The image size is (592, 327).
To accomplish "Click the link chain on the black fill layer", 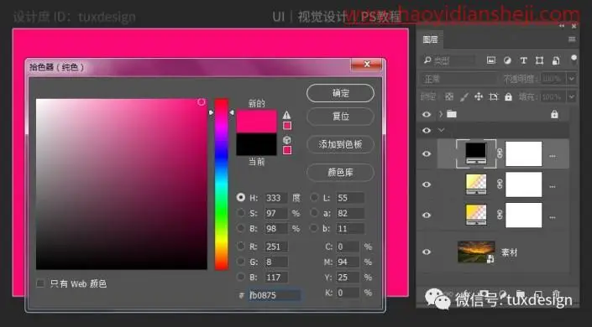I will (500, 153).
